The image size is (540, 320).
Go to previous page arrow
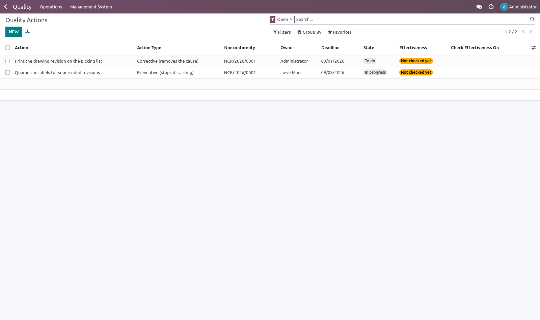coord(523,32)
